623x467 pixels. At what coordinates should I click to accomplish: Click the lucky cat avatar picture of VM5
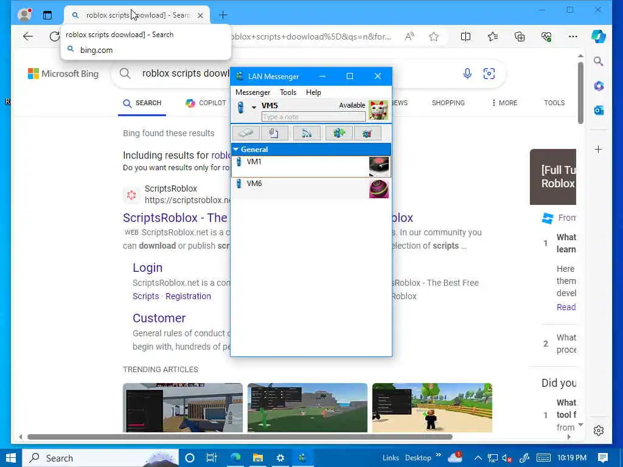378,110
